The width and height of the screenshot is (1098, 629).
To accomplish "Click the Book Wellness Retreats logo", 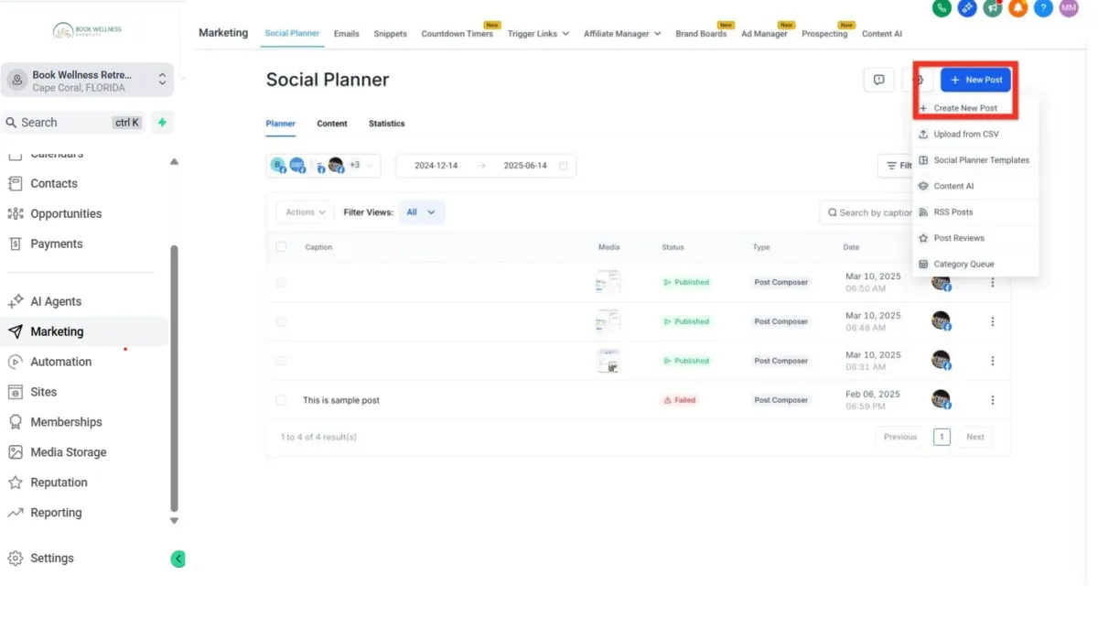I will click(88, 30).
